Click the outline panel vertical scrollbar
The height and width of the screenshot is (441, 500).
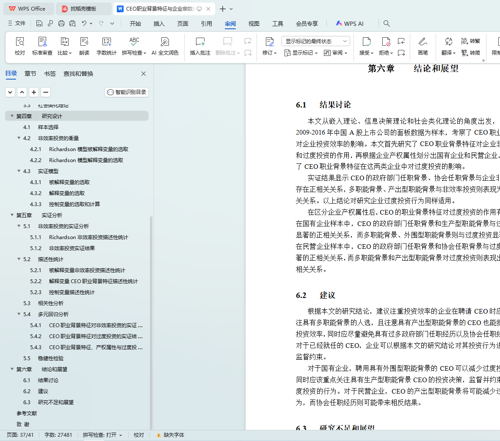tap(151, 322)
